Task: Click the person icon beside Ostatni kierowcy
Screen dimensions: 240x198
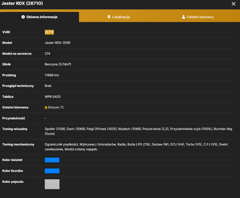Action: click(x=183, y=17)
